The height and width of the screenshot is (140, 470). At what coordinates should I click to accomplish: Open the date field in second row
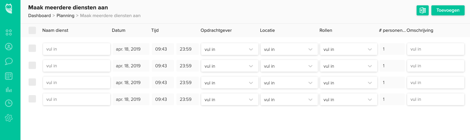(131, 66)
